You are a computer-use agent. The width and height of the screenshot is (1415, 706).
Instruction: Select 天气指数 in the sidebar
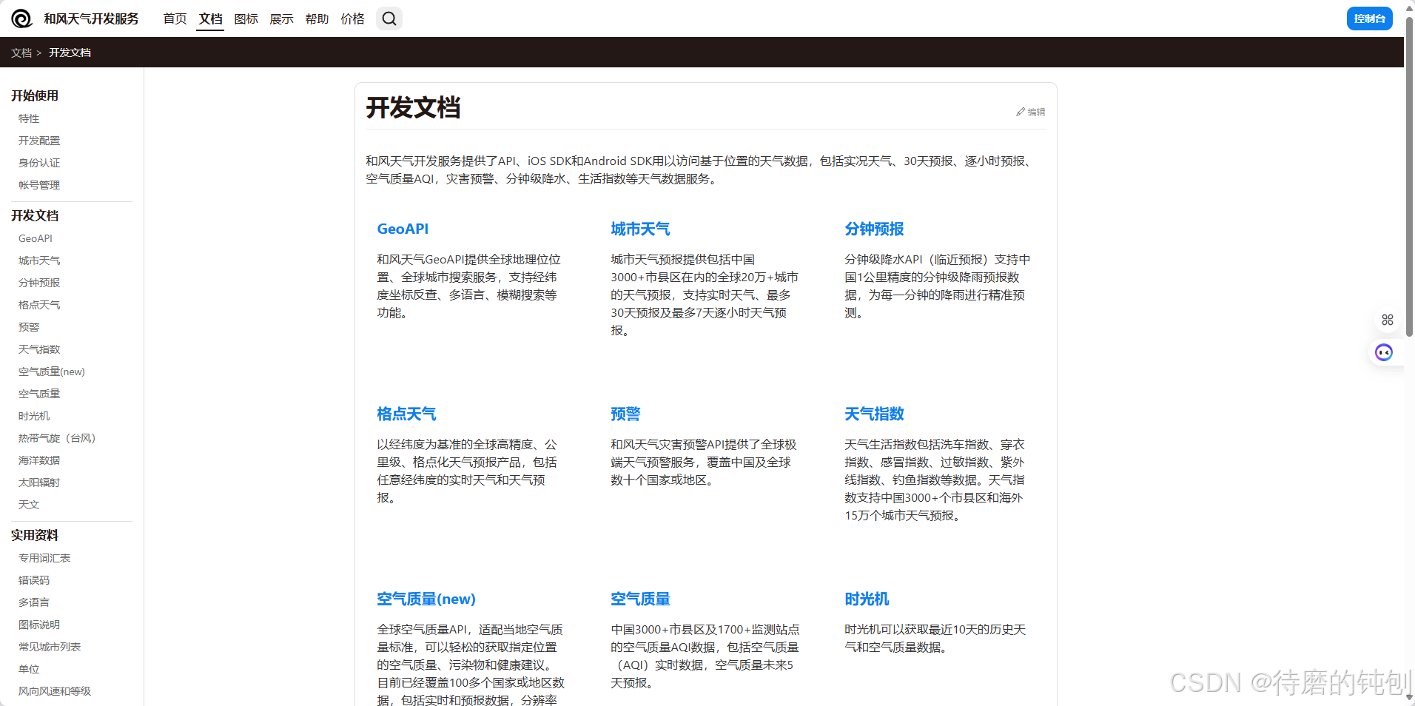[x=39, y=349]
